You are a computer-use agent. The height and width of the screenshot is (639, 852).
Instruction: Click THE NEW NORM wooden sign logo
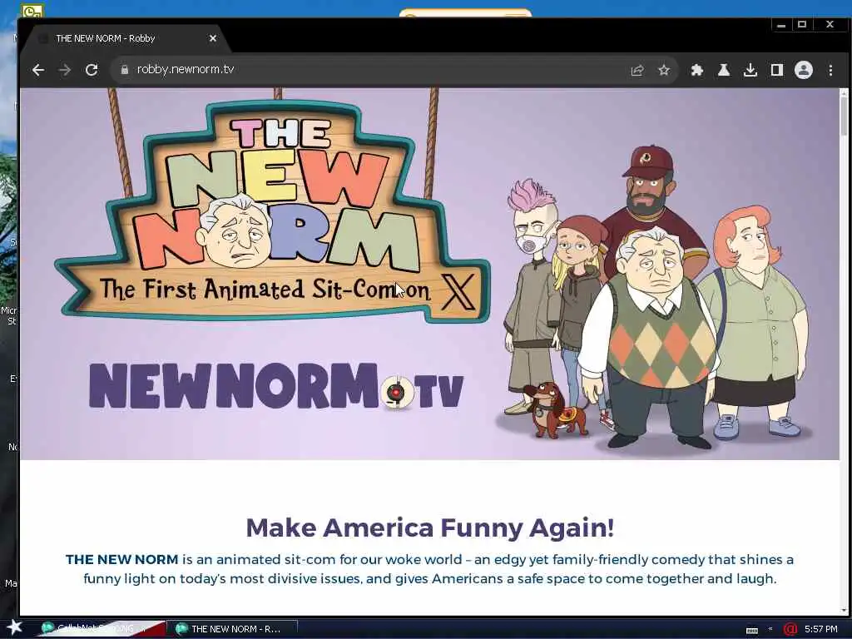click(272, 211)
